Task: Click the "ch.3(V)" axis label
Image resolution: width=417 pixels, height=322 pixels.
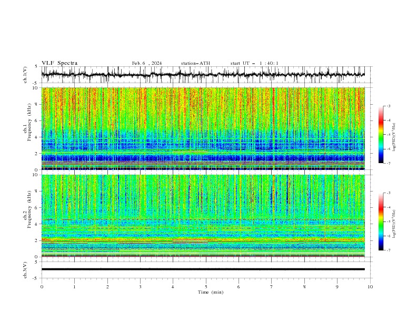Action: coord(25,270)
